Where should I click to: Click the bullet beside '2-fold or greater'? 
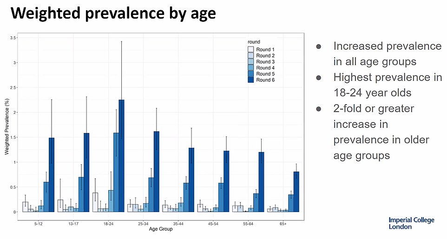319,109
